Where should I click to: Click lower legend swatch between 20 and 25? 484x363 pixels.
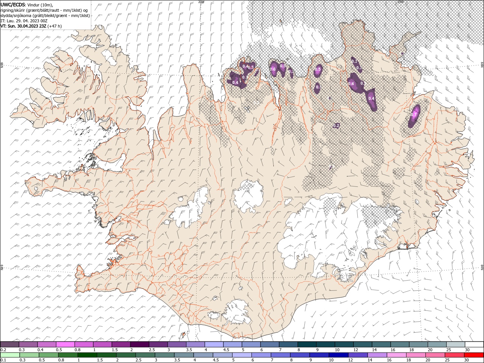pyautogui.click(x=435, y=355)
